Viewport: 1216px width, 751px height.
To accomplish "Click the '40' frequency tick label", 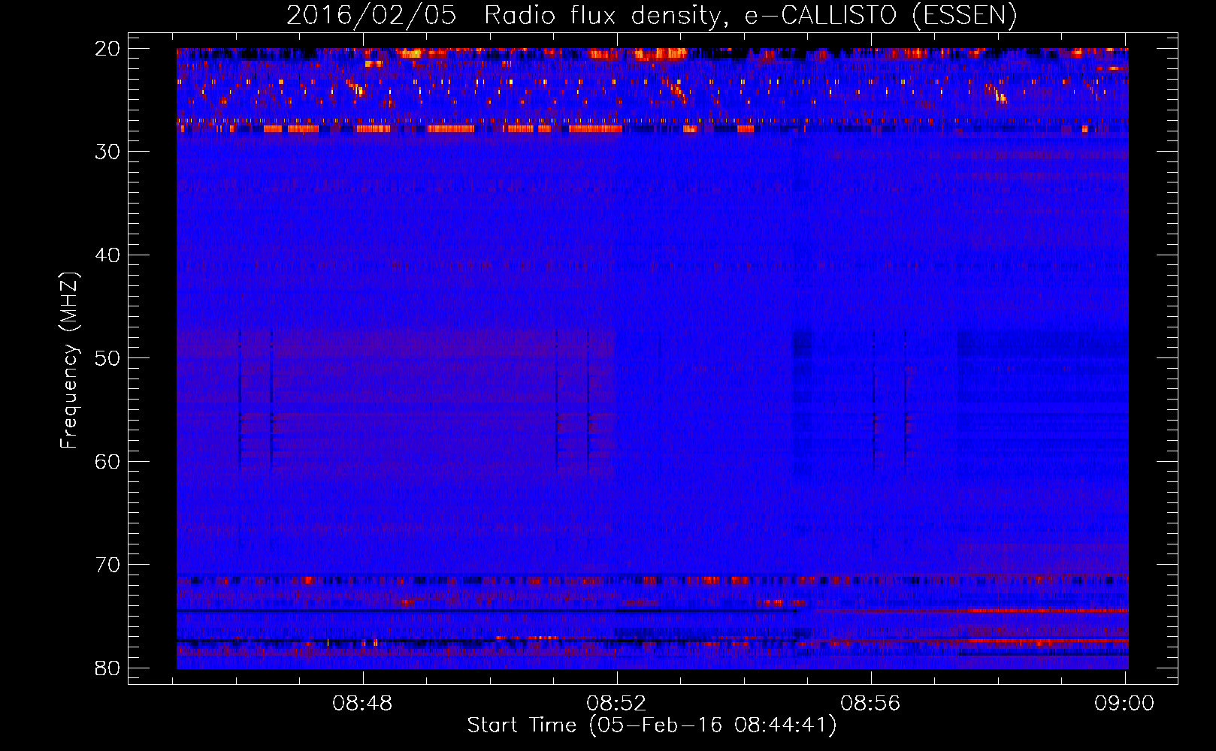I will [x=109, y=255].
